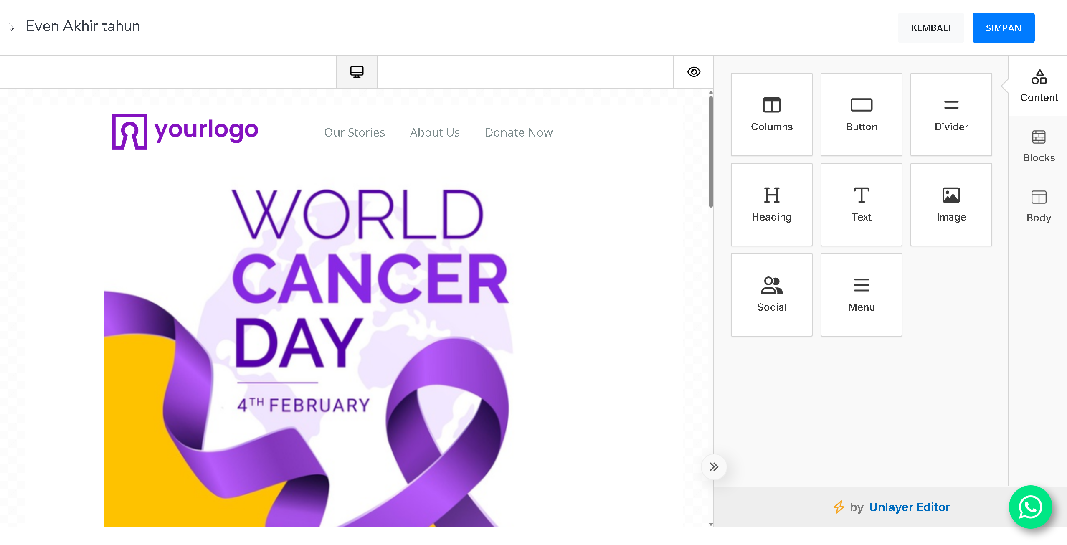Pick the Button content tool
The height and width of the screenshot is (545, 1067).
pos(861,114)
